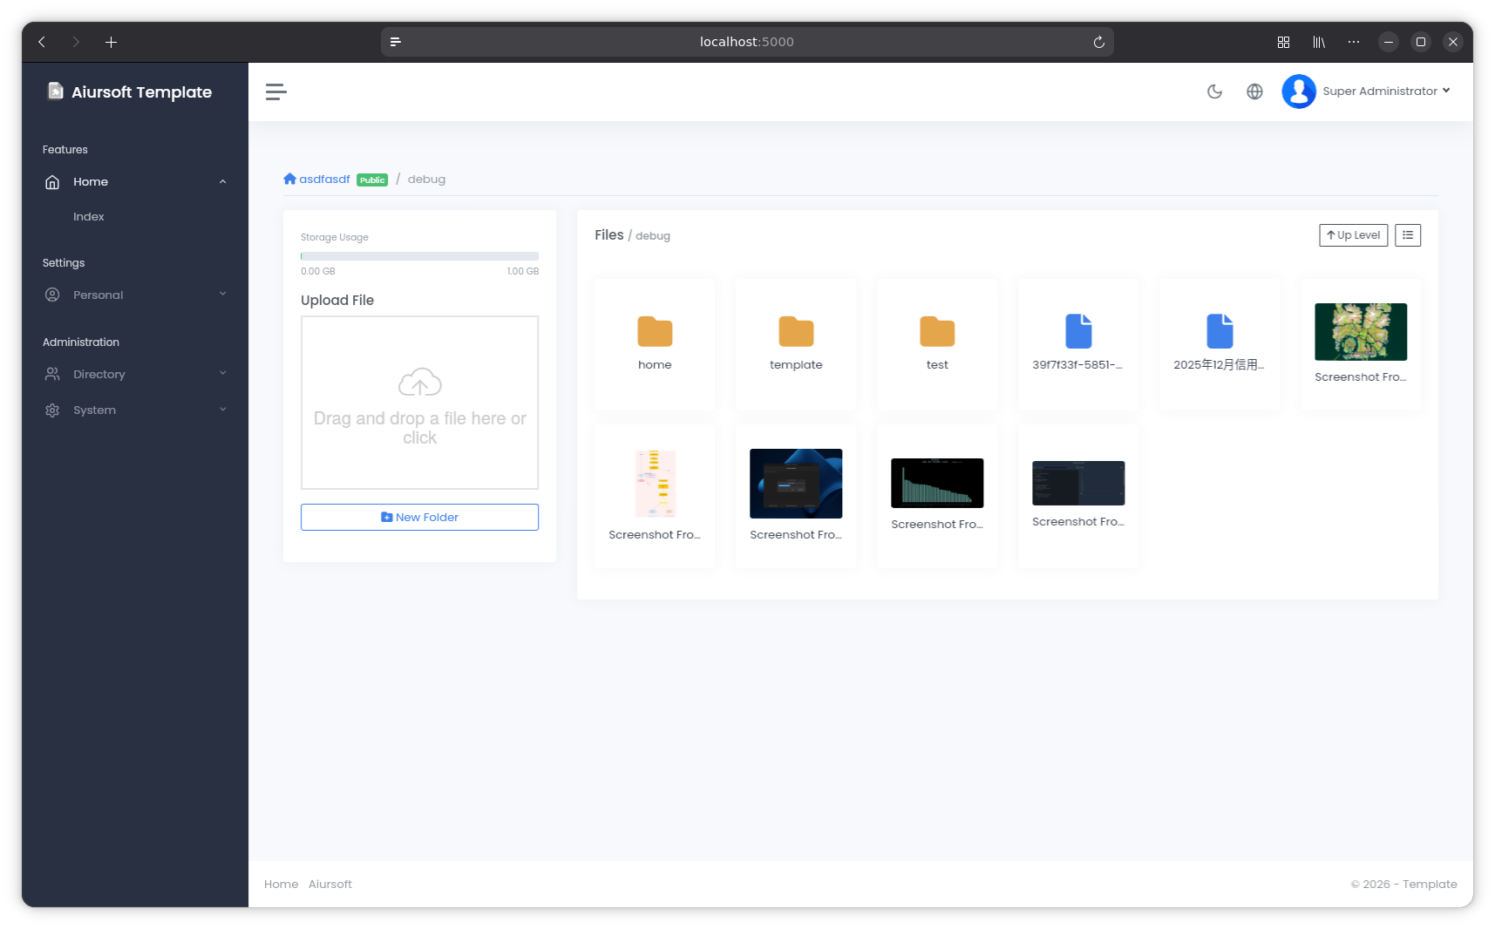The height and width of the screenshot is (929, 1495).
Task: Select Home in the footer navigation
Action: 281,884
